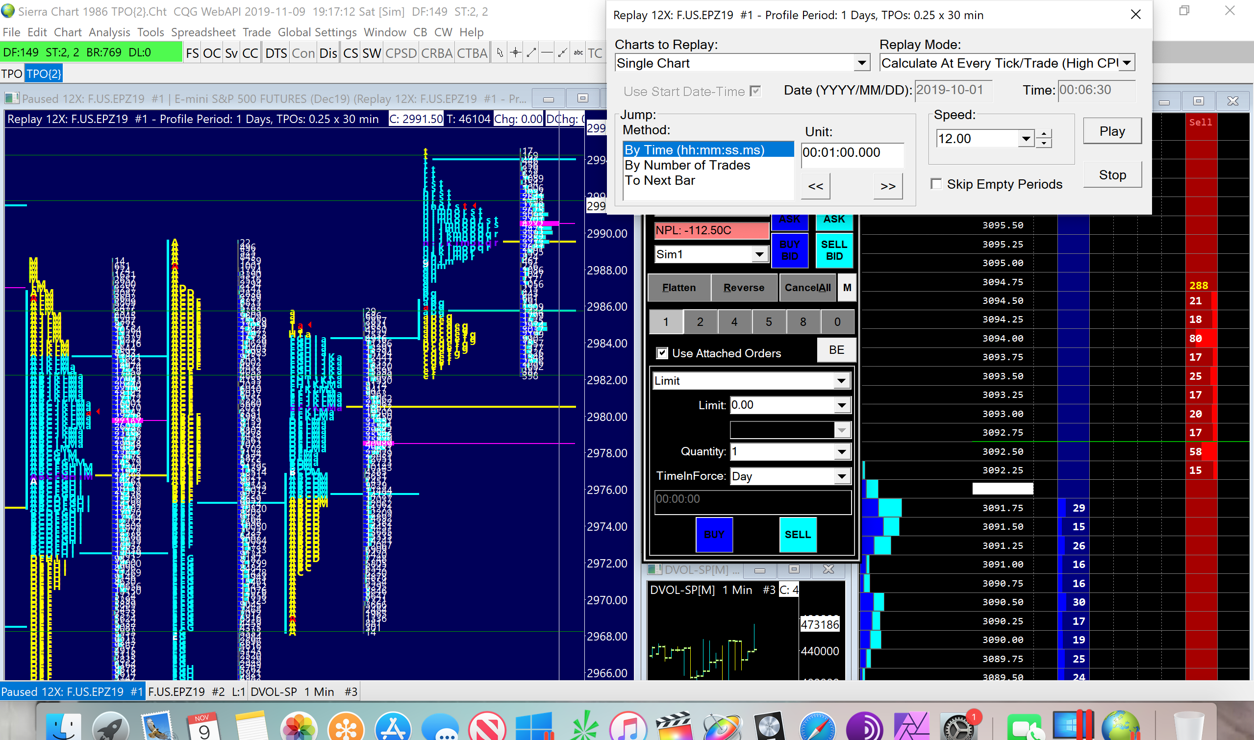The image size is (1254, 740).
Task: Open the App Store from the Dock
Action: (x=393, y=727)
